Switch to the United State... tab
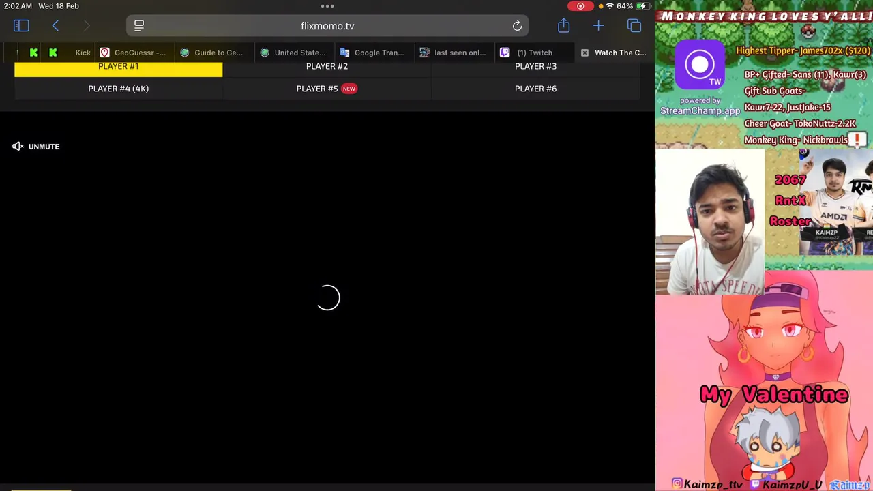The width and height of the screenshot is (873, 491). (294, 53)
